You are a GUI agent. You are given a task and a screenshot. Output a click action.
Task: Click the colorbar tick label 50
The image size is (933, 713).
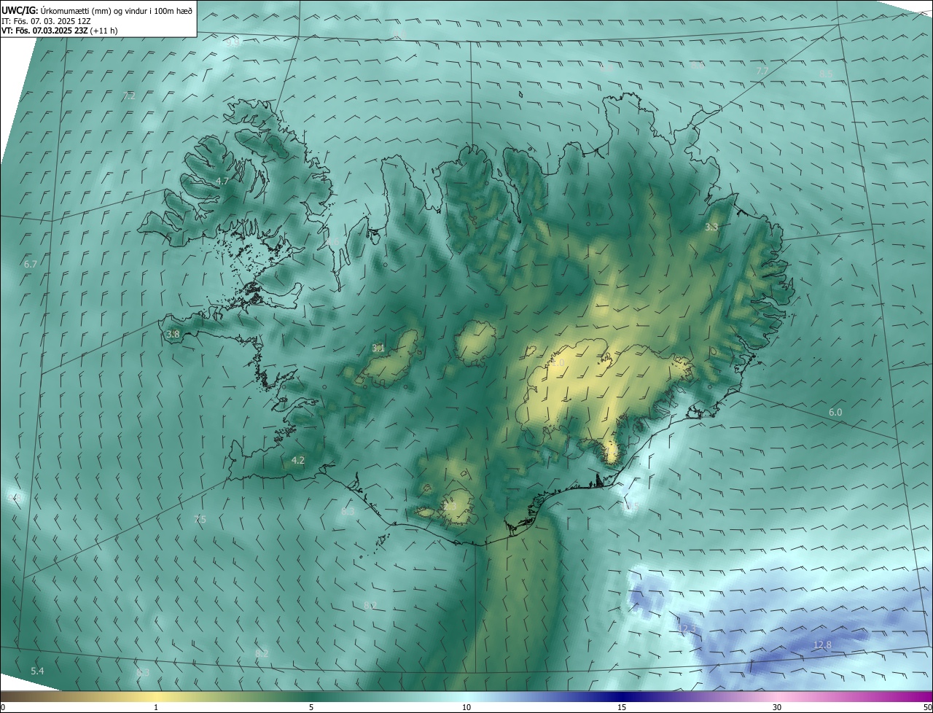pos(927,707)
